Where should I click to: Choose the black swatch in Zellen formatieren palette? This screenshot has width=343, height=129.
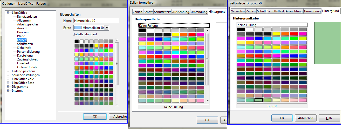coord(142,30)
